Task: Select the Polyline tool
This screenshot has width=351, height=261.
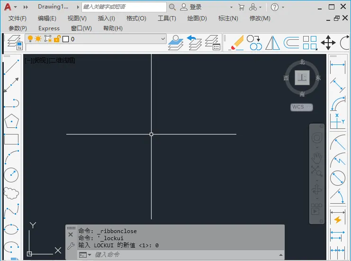Action: pyautogui.click(x=11, y=103)
